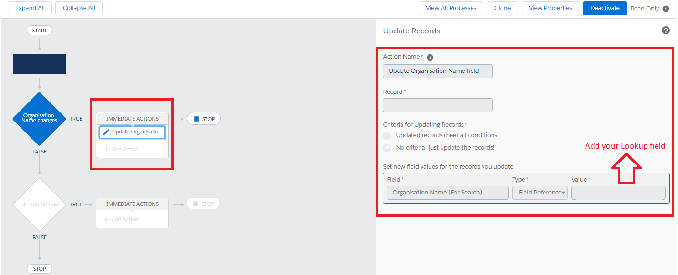Open View Properties
Viewport: 678px width, 275px height.
click(x=550, y=8)
